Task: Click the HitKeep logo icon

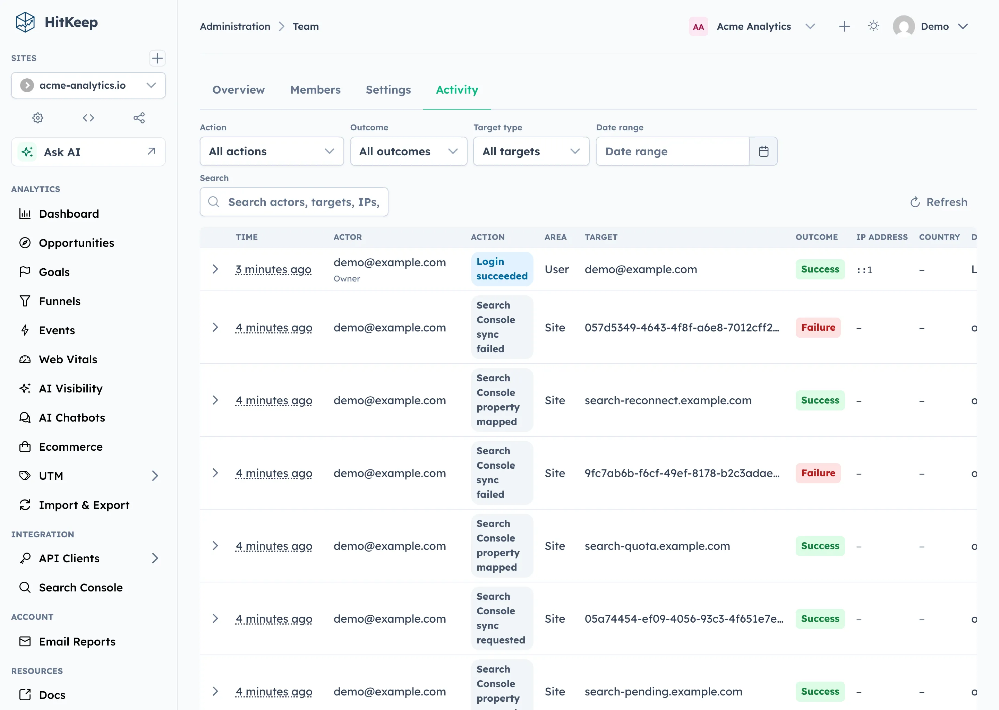Action: click(x=25, y=22)
